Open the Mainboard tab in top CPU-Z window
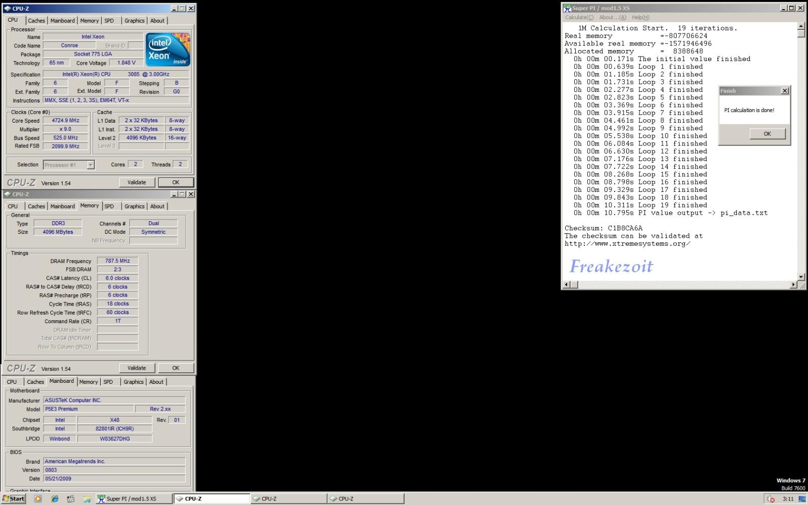The width and height of the screenshot is (808, 505). 63,21
